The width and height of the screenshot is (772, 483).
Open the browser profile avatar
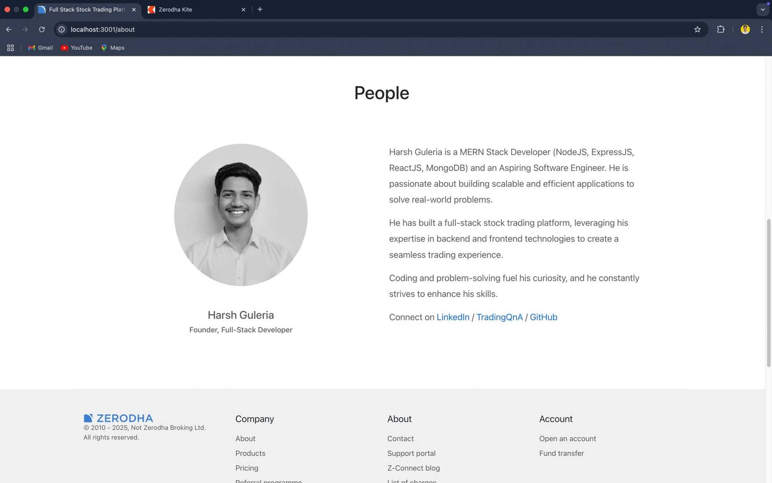coord(745,29)
